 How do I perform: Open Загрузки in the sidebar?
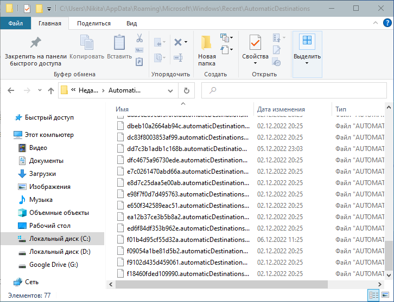(x=42, y=174)
